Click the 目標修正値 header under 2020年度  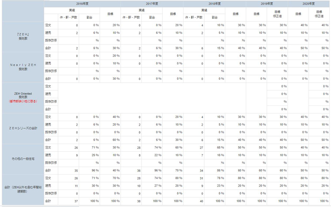point(319,14)
